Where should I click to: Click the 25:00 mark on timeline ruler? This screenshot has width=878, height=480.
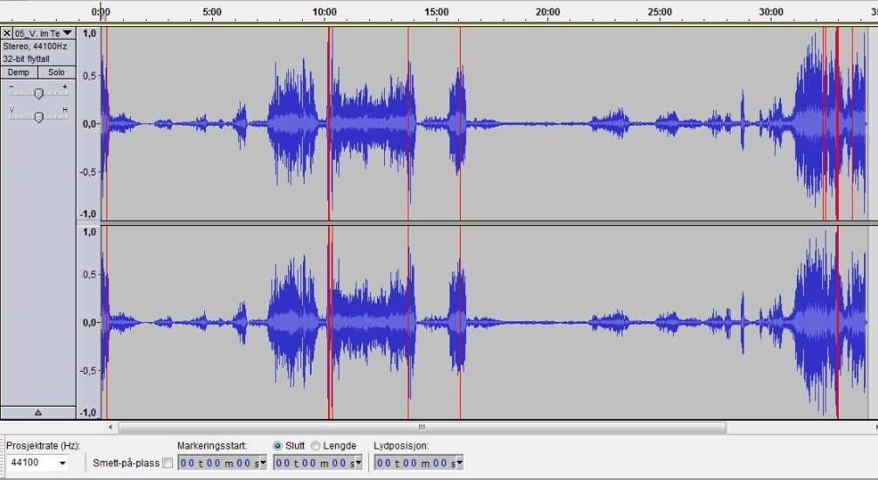coord(660,11)
